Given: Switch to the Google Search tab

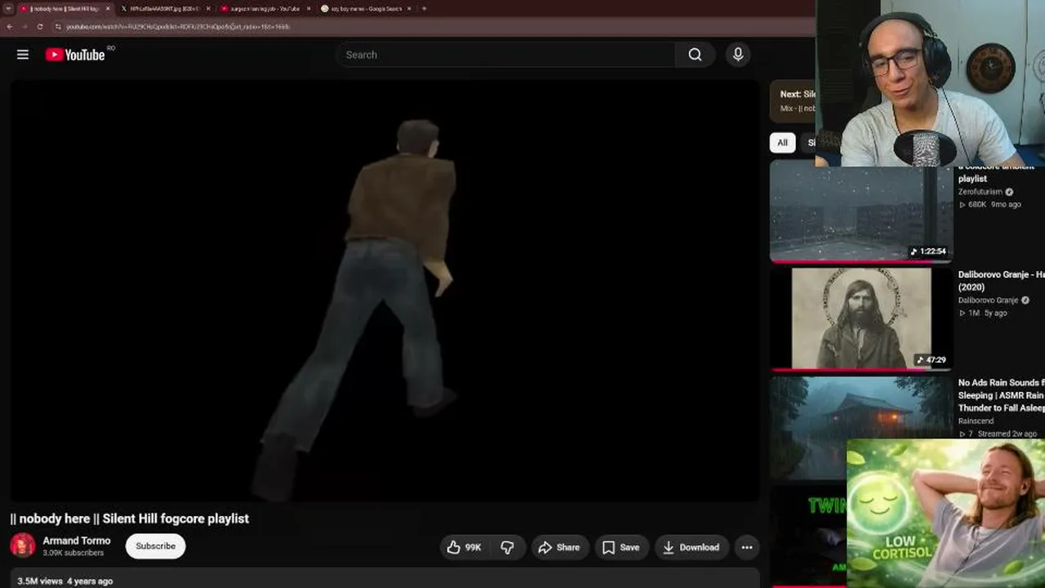Looking at the screenshot, I should tap(364, 9).
